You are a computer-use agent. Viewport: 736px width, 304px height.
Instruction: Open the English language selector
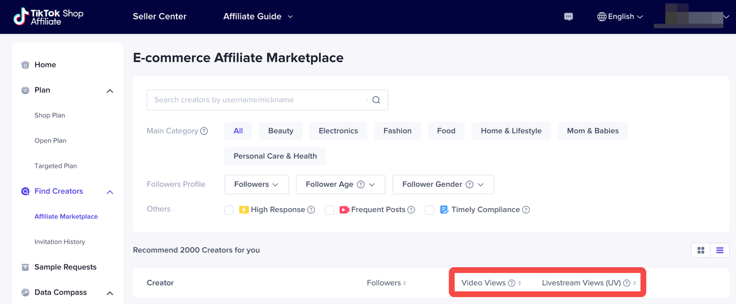(x=620, y=17)
